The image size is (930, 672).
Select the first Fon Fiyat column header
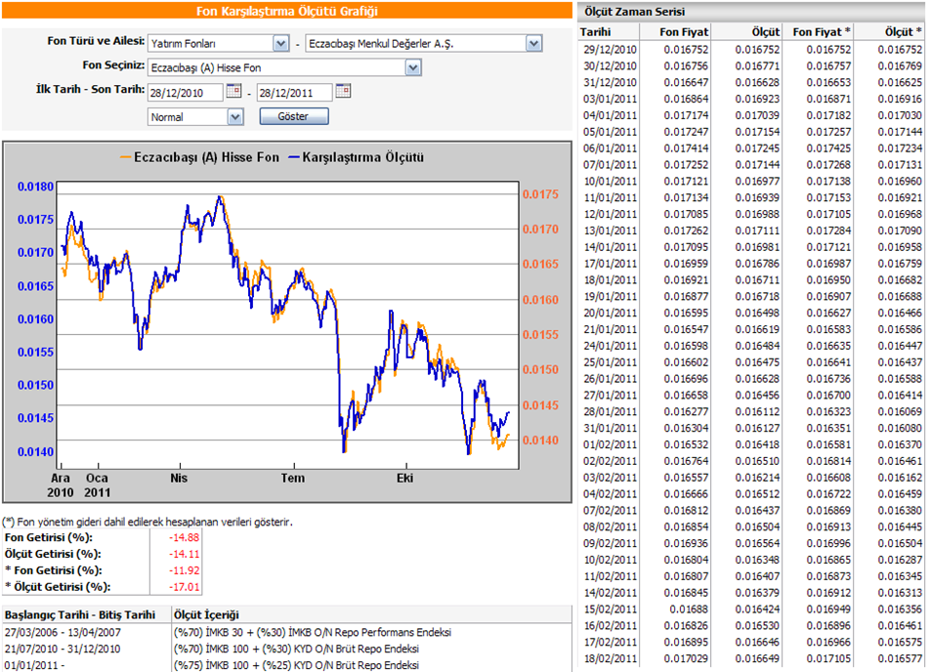click(683, 32)
